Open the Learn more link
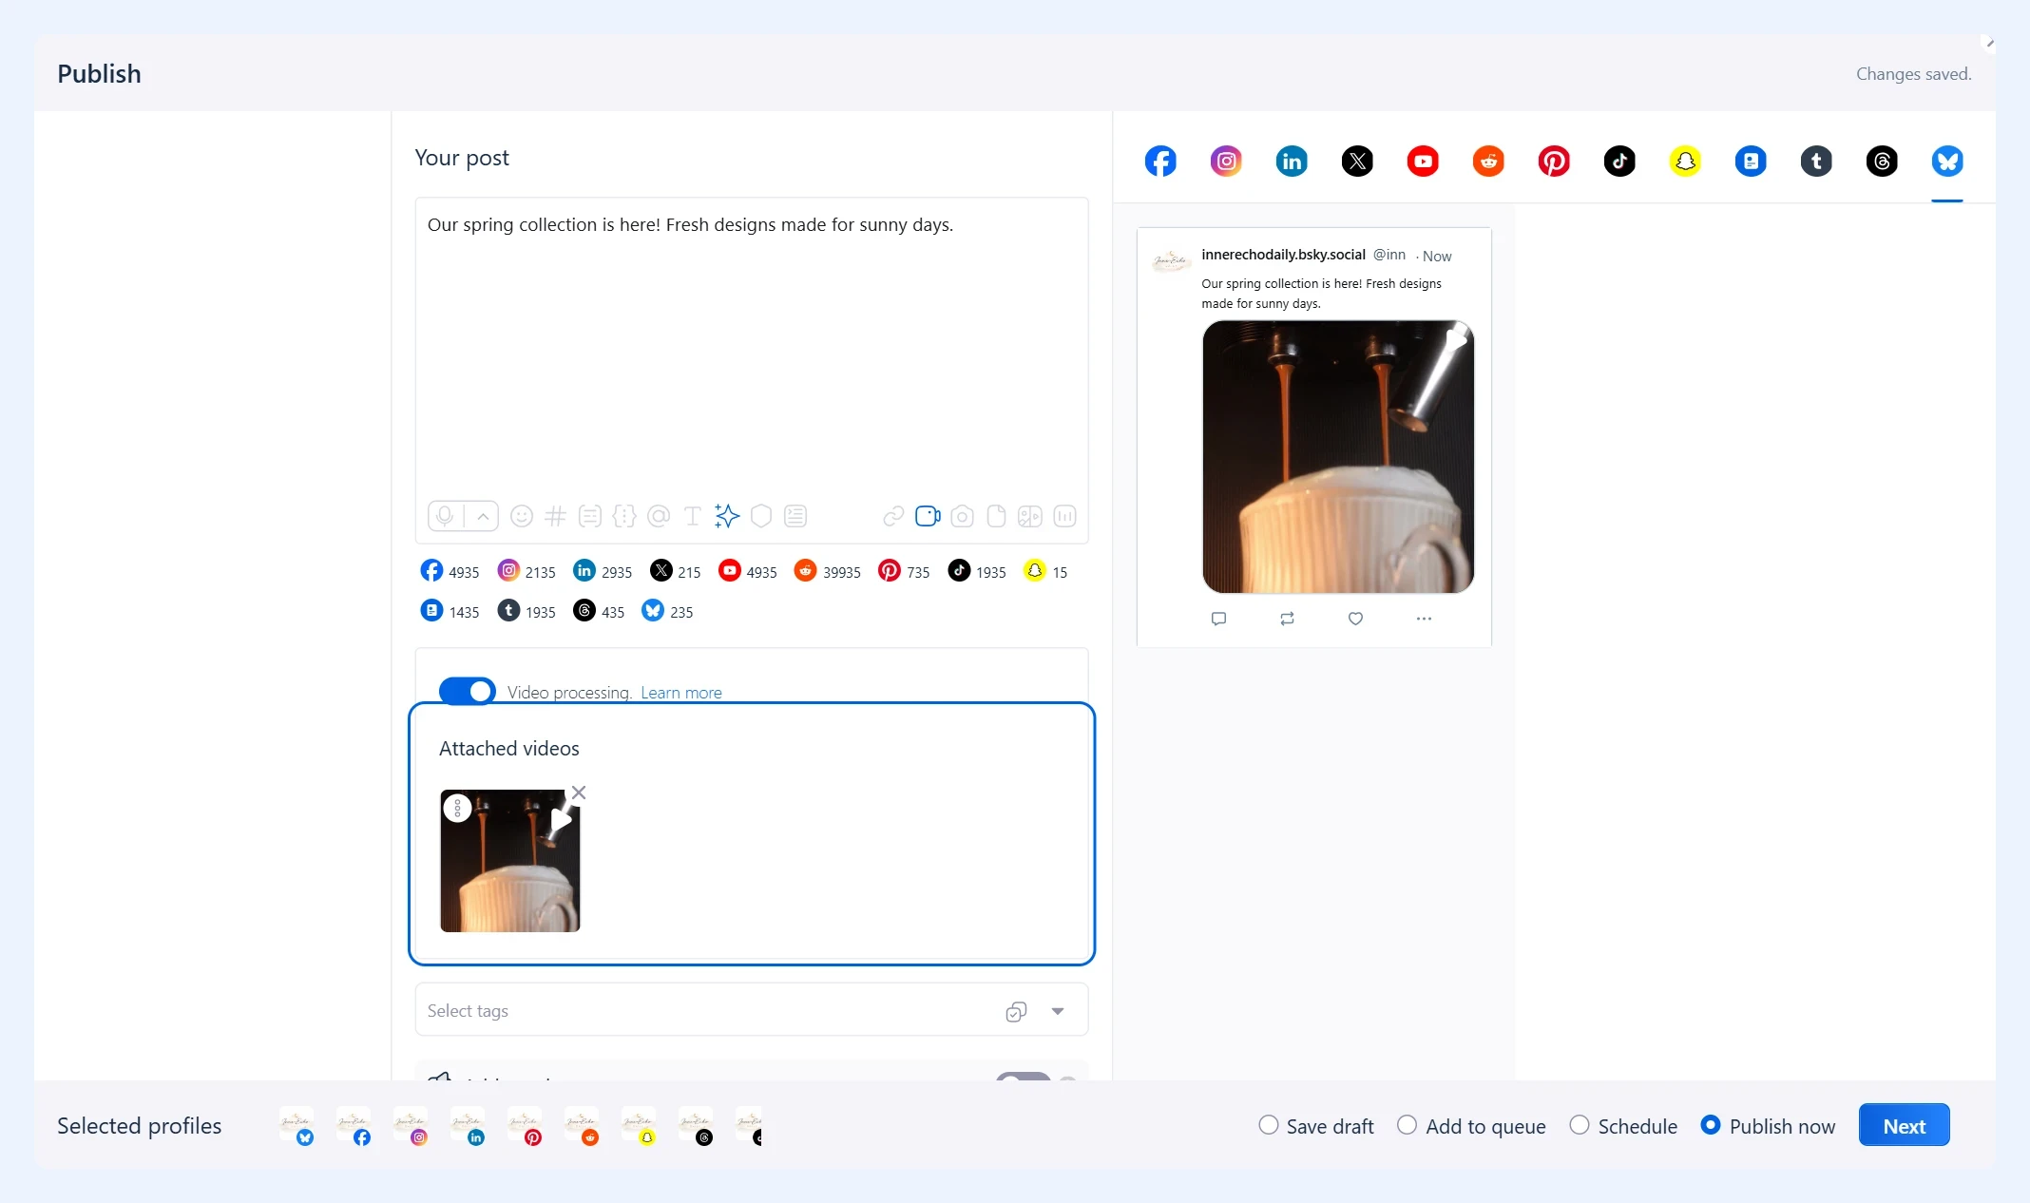This screenshot has width=2030, height=1203. pos(681,693)
